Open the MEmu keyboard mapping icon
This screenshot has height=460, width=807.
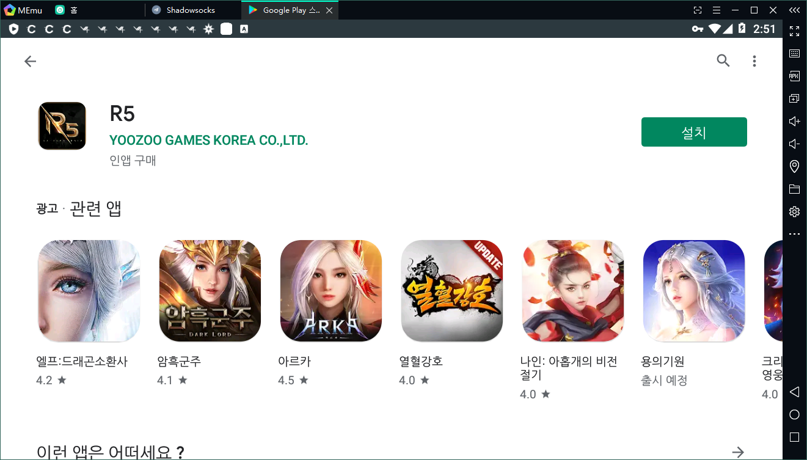pyautogui.click(x=794, y=54)
